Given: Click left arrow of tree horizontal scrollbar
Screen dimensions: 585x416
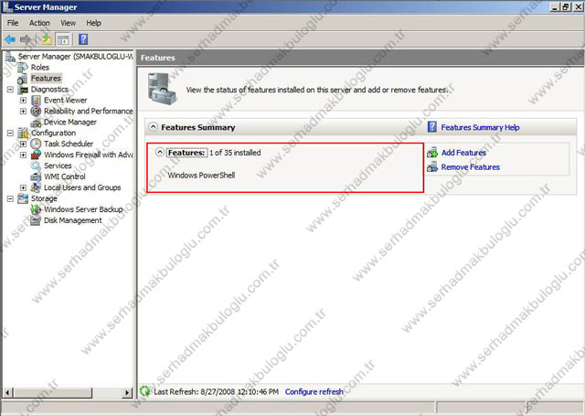Looking at the screenshot, I should pyautogui.click(x=7, y=392).
